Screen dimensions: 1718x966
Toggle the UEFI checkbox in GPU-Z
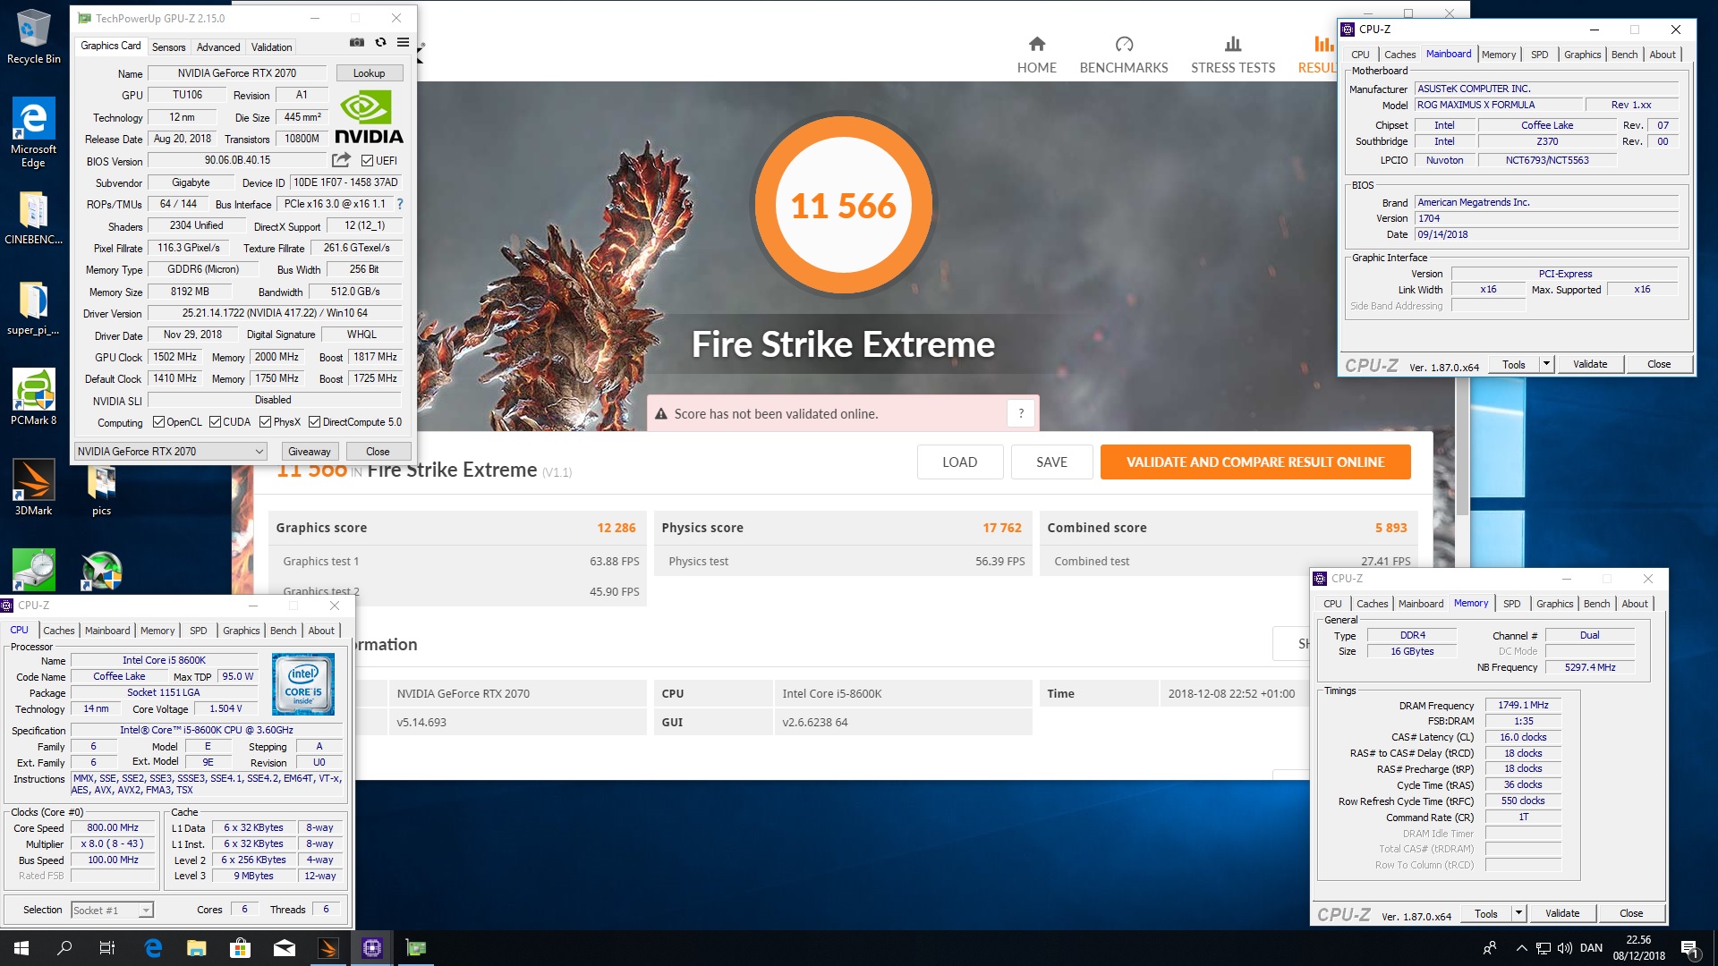[367, 160]
